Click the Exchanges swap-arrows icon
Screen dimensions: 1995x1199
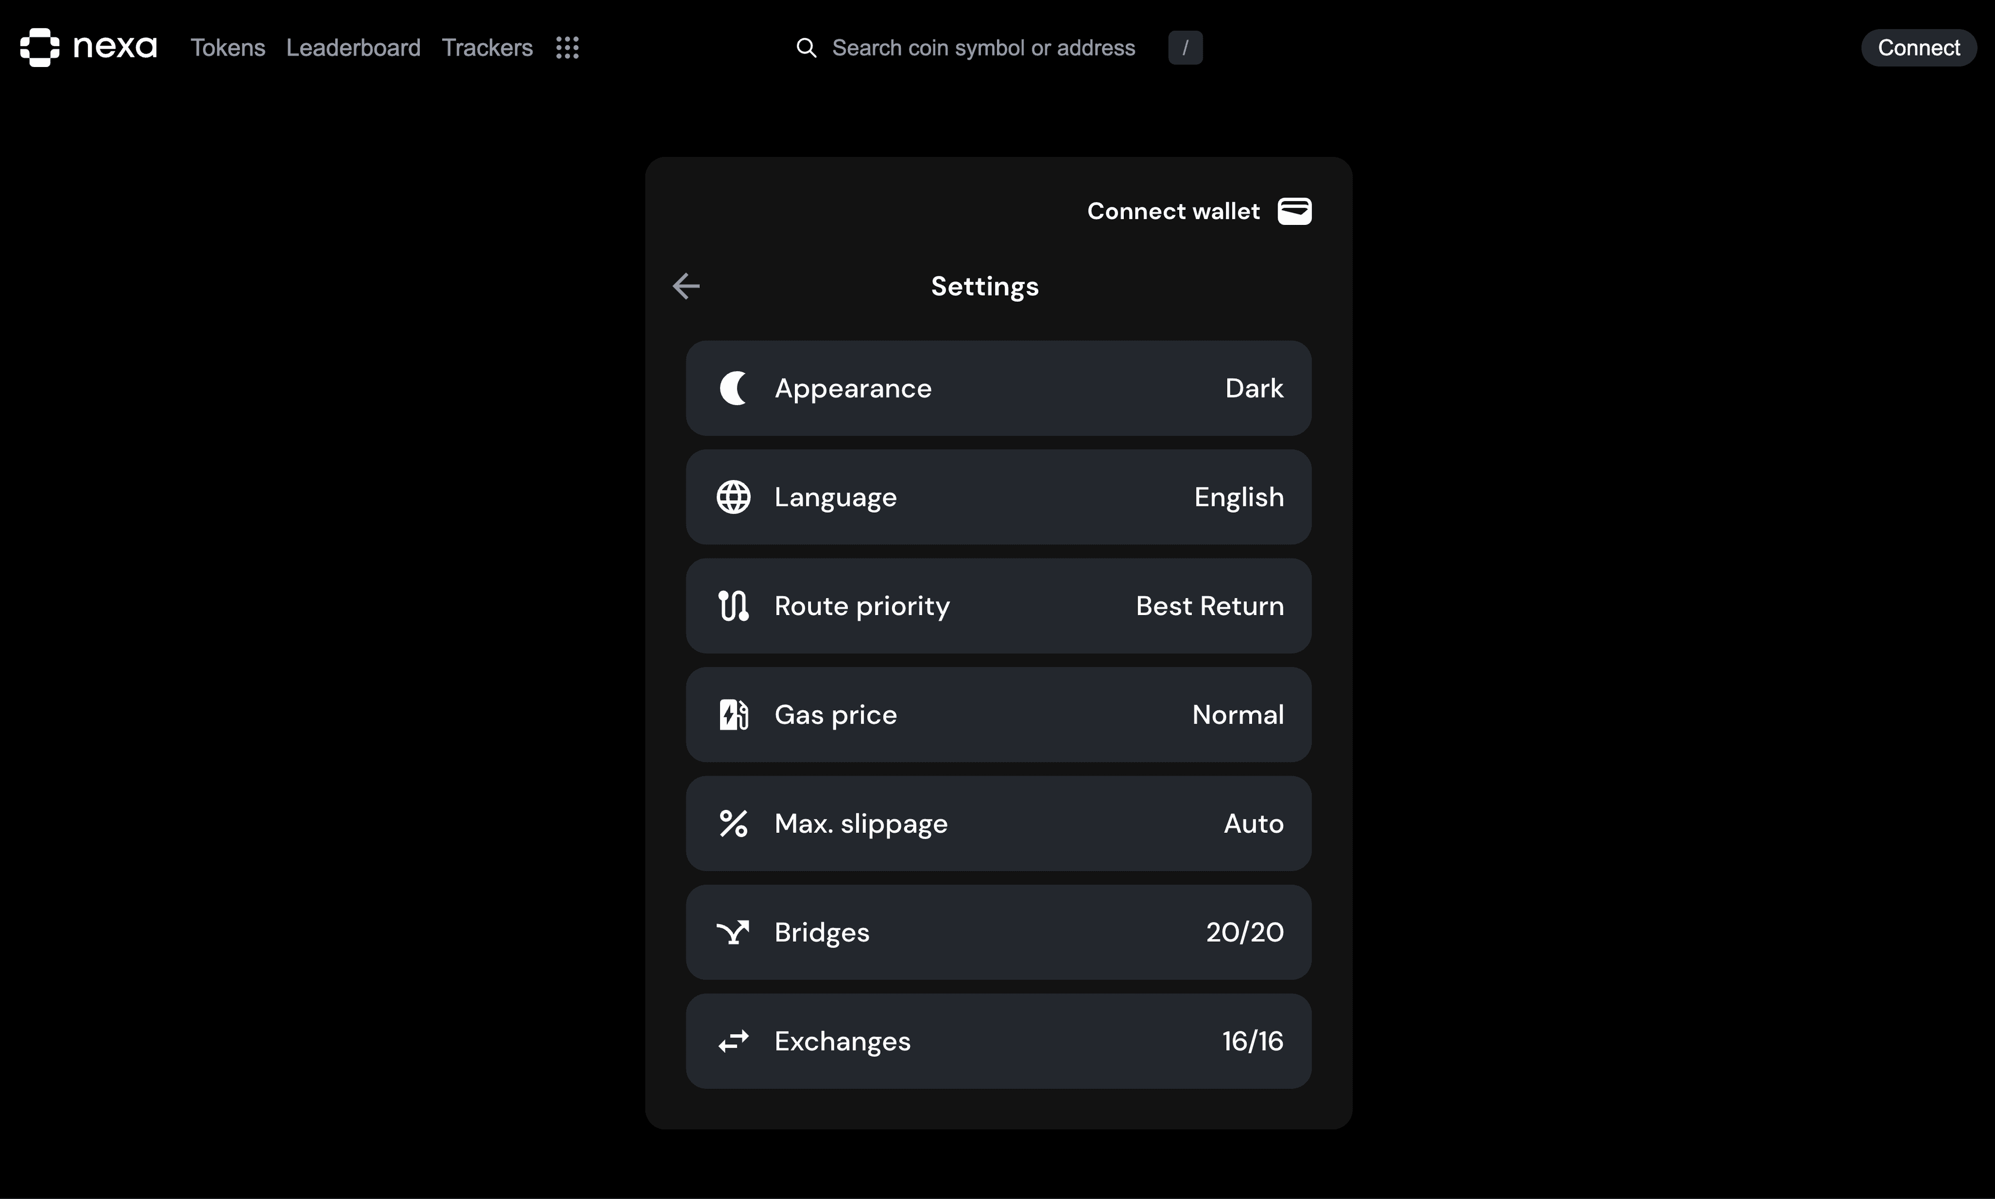coord(734,1042)
